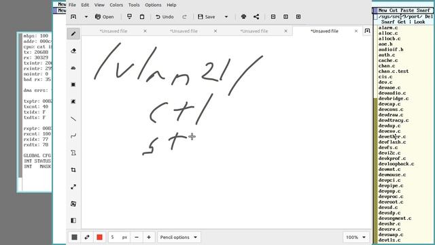The image size is (435, 245).
Task: Open the Pencil options dropdown
Action: click(179, 238)
